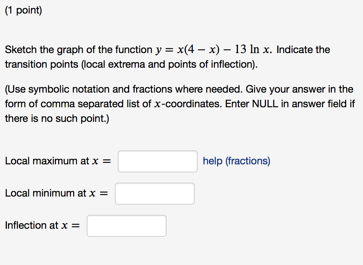This screenshot has width=363, height=265.
Task: Click the empty box after Local maximum equals
Action: [x=157, y=161]
